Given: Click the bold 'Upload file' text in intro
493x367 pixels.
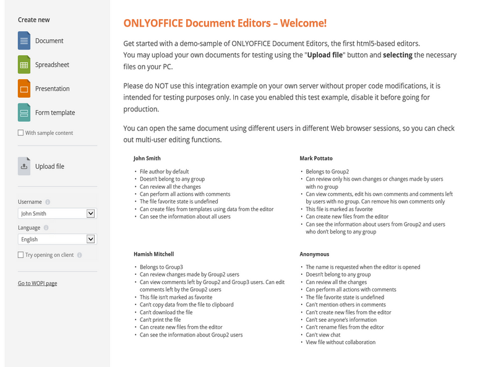Looking at the screenshot, I should pyautogui.click(x=325, y=55).
